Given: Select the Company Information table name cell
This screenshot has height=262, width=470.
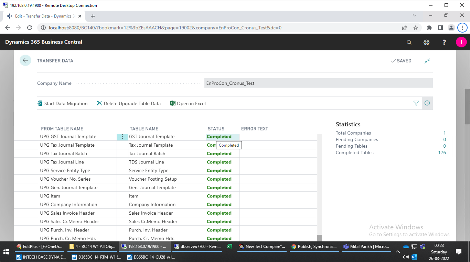Looking at the screenshot, I should [167, 205].
